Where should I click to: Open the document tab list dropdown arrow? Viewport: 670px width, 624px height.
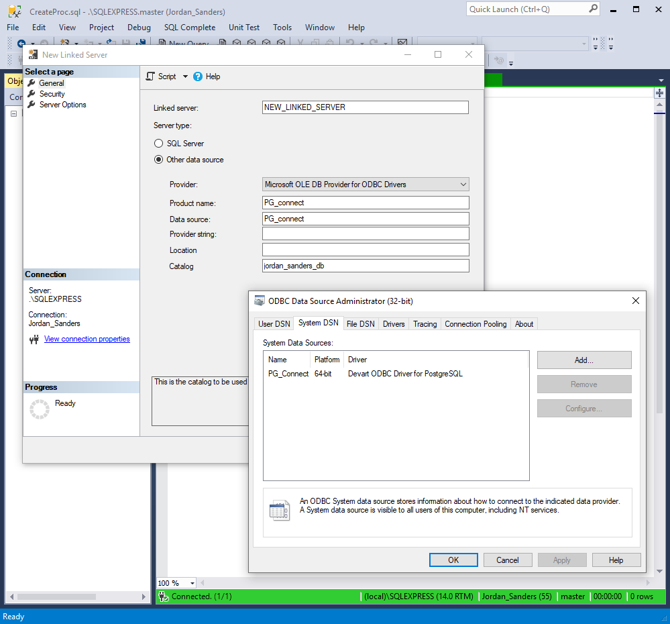click(x=661, y=81)
